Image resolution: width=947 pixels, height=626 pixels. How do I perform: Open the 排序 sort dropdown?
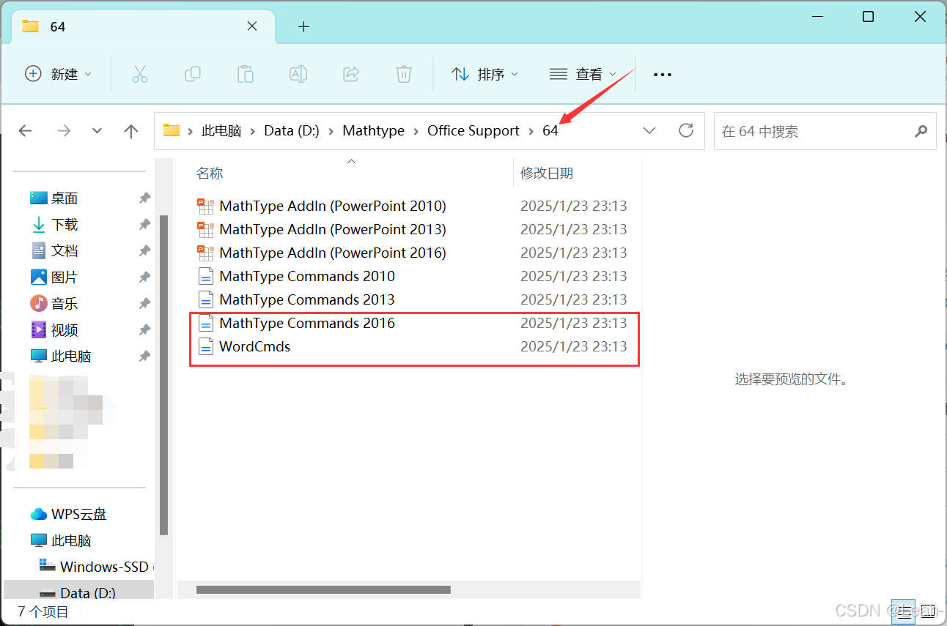point(485,74)
